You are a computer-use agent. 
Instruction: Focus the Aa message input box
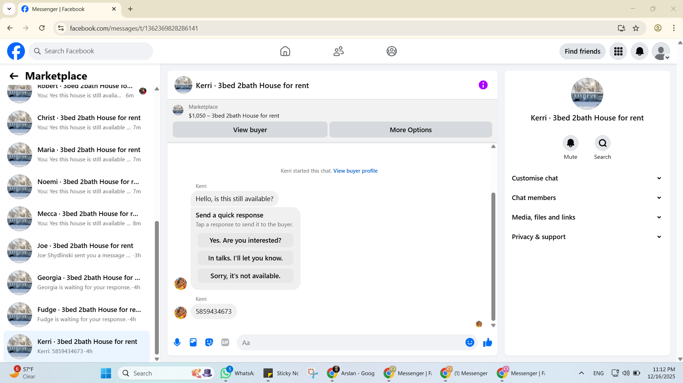click(x=351, y=342)
